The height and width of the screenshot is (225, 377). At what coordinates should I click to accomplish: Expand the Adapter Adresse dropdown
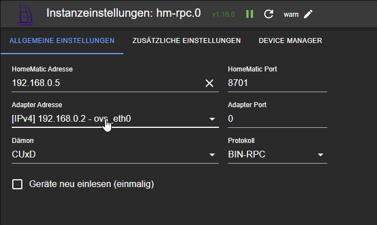click(x=212, y=119)
